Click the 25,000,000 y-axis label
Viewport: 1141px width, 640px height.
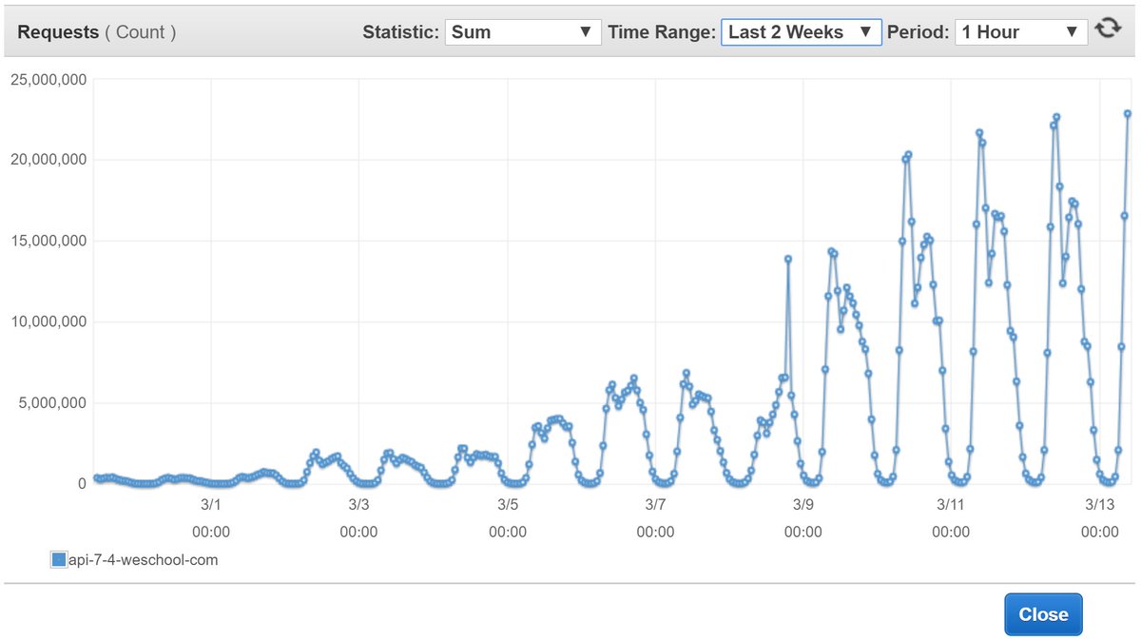tap(48, 80)
